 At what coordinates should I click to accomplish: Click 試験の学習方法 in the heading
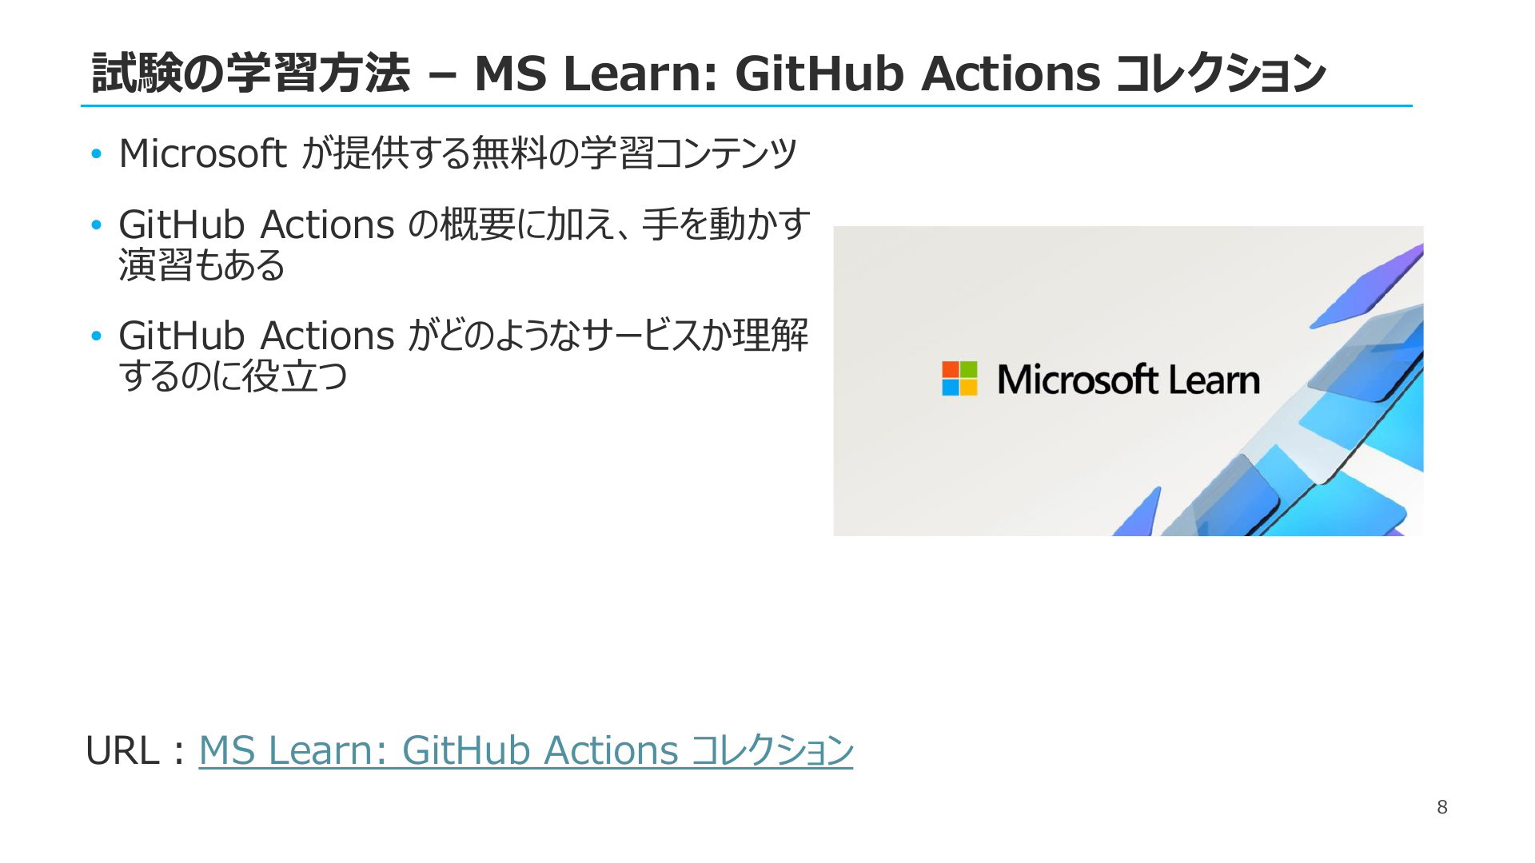tap(251, 74)
